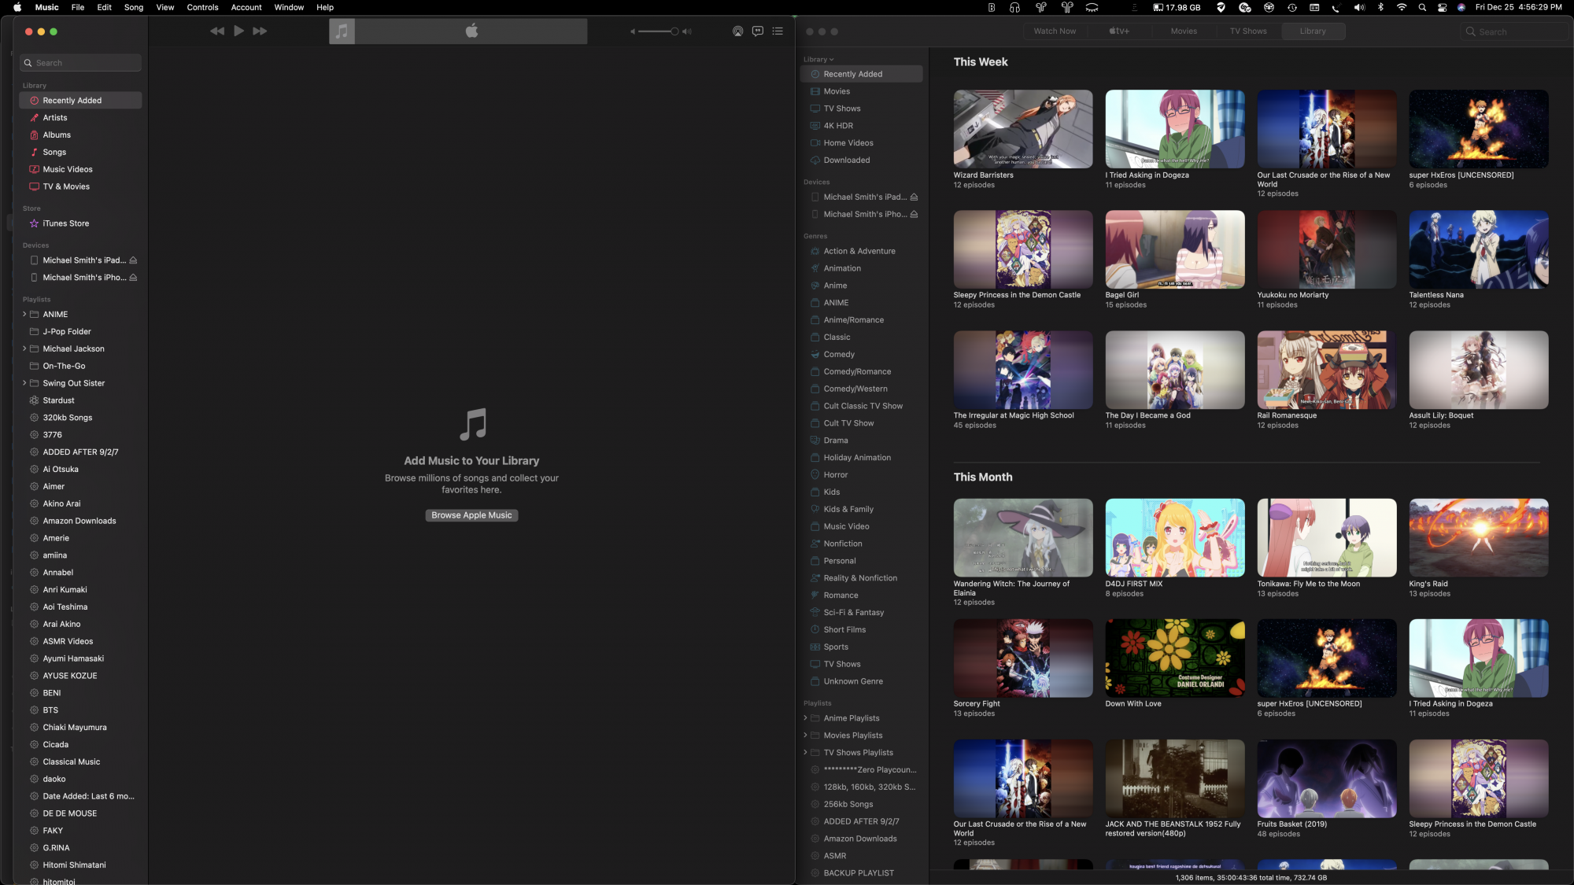
Task: Select Downloaded in TV library sidebar
Action: pos(846,160)
